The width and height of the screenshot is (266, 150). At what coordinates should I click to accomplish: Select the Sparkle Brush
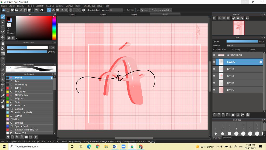click(30, 126)
